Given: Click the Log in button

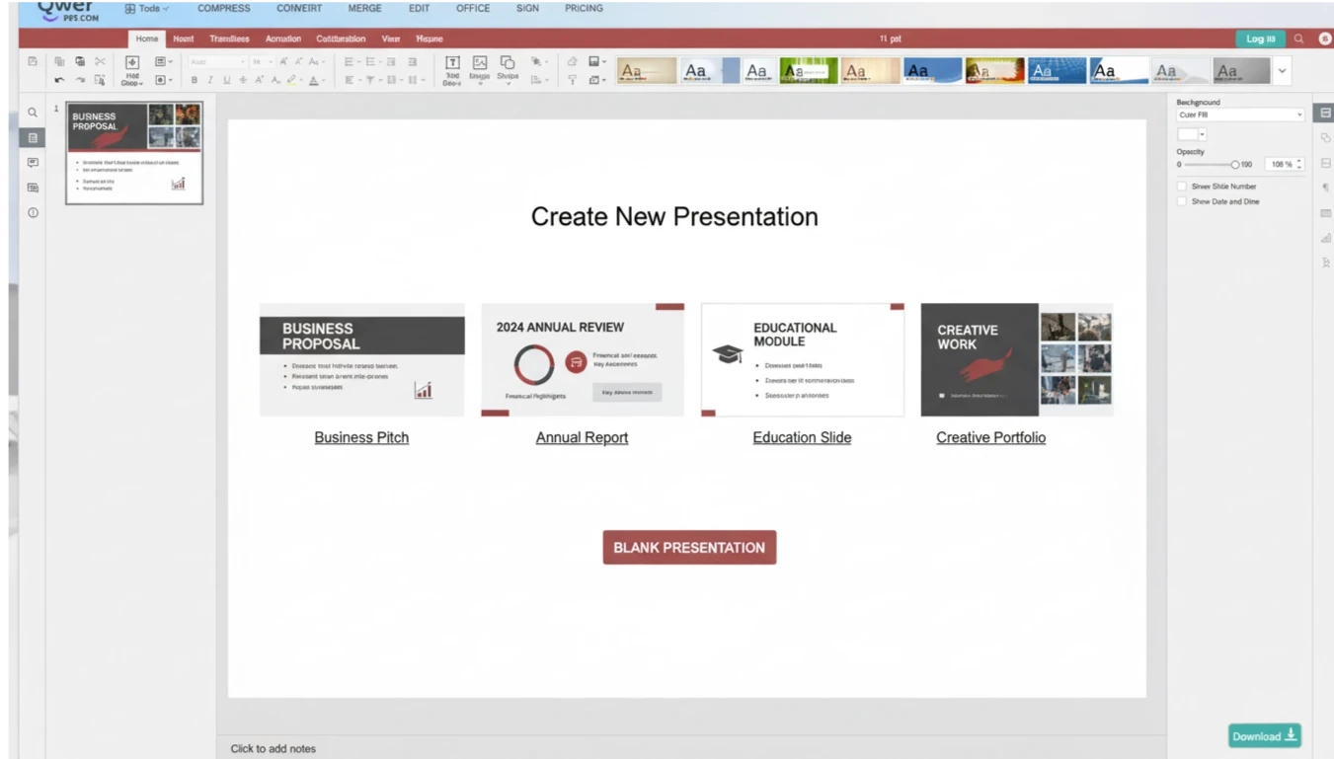Looking at the screenshot, I should [x=1260, y=38].
